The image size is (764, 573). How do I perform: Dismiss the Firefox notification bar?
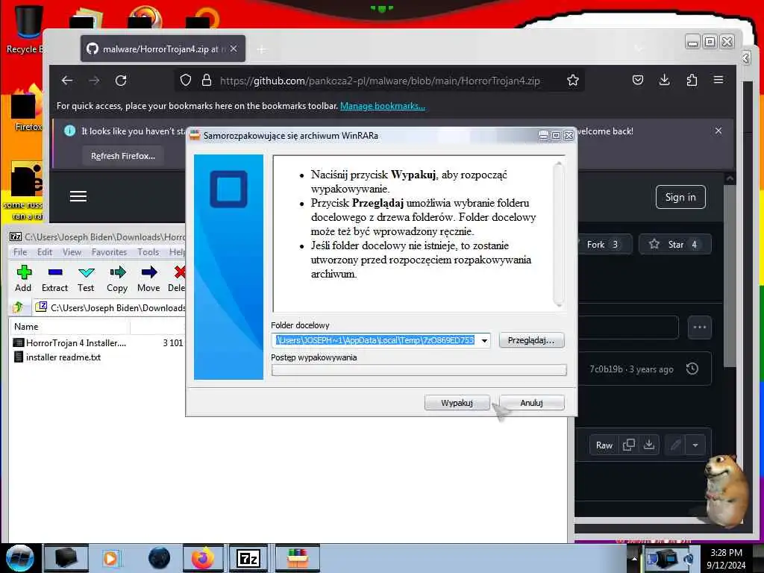(718, 131)
